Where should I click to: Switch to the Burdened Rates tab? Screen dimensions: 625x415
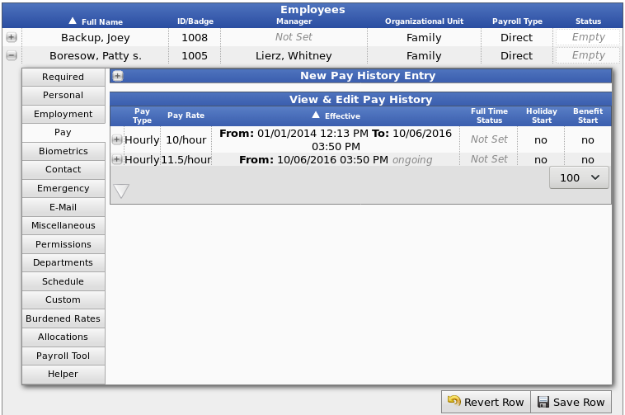tap(63, 318)
